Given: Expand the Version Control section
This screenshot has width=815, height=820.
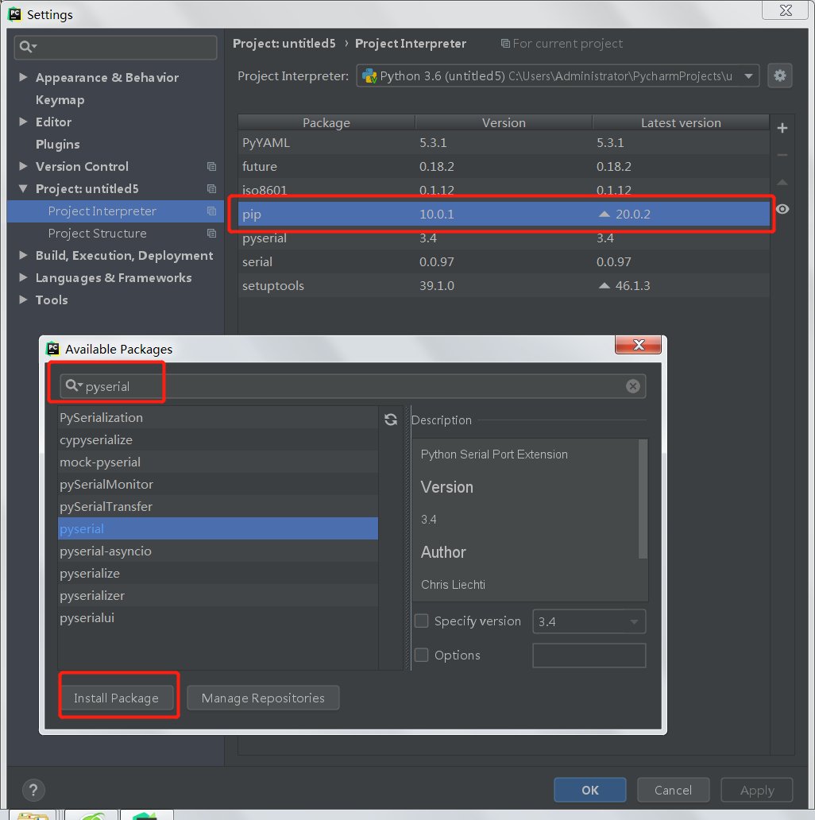Looking at the screenshot, I should click(x=23, y=166).
